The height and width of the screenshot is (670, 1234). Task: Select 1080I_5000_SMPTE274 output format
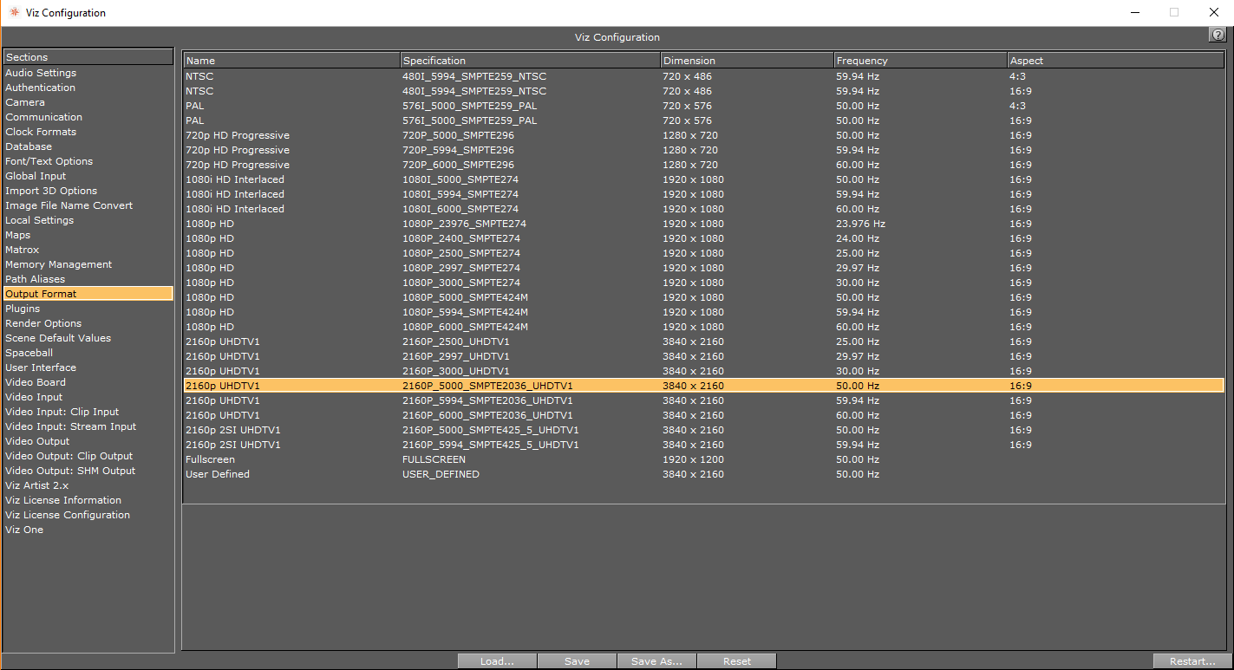703,179
